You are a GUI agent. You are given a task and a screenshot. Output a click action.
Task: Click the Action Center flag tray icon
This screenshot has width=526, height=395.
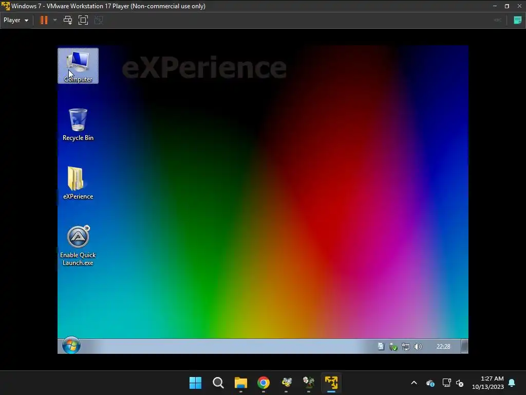[381, 346]
